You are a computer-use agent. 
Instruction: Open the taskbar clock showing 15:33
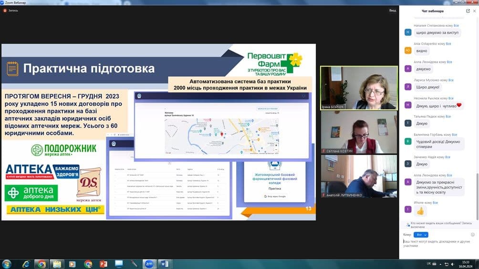[465, 264]
